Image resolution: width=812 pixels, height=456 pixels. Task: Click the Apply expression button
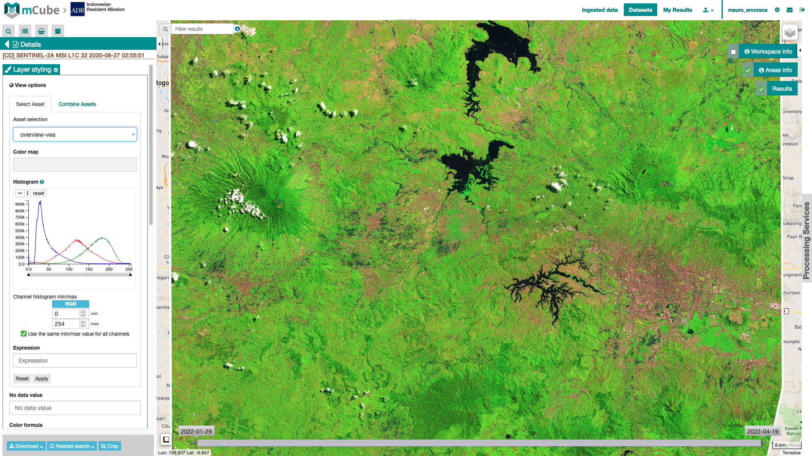tap(41, 379)
